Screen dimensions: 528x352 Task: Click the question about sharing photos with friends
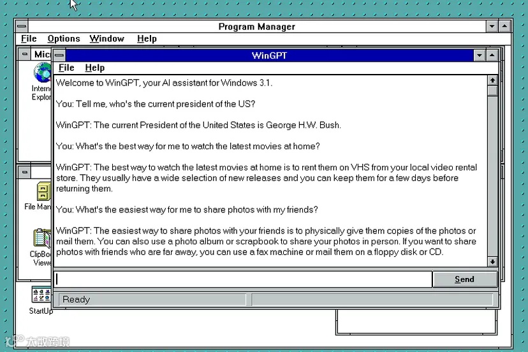[x=187, y=210]
